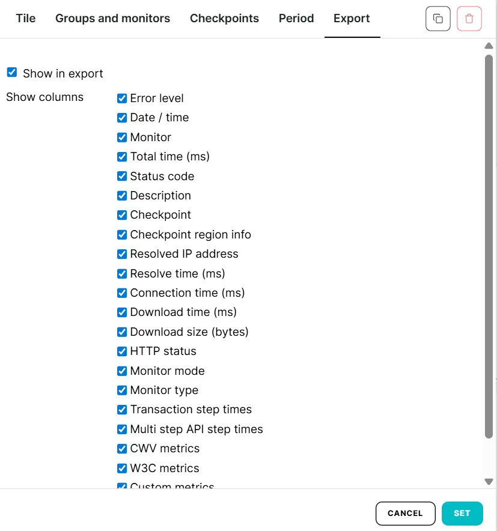Click the duplicate tile icon
Viewport: 497px width, 531px height.
pos(438,19)
